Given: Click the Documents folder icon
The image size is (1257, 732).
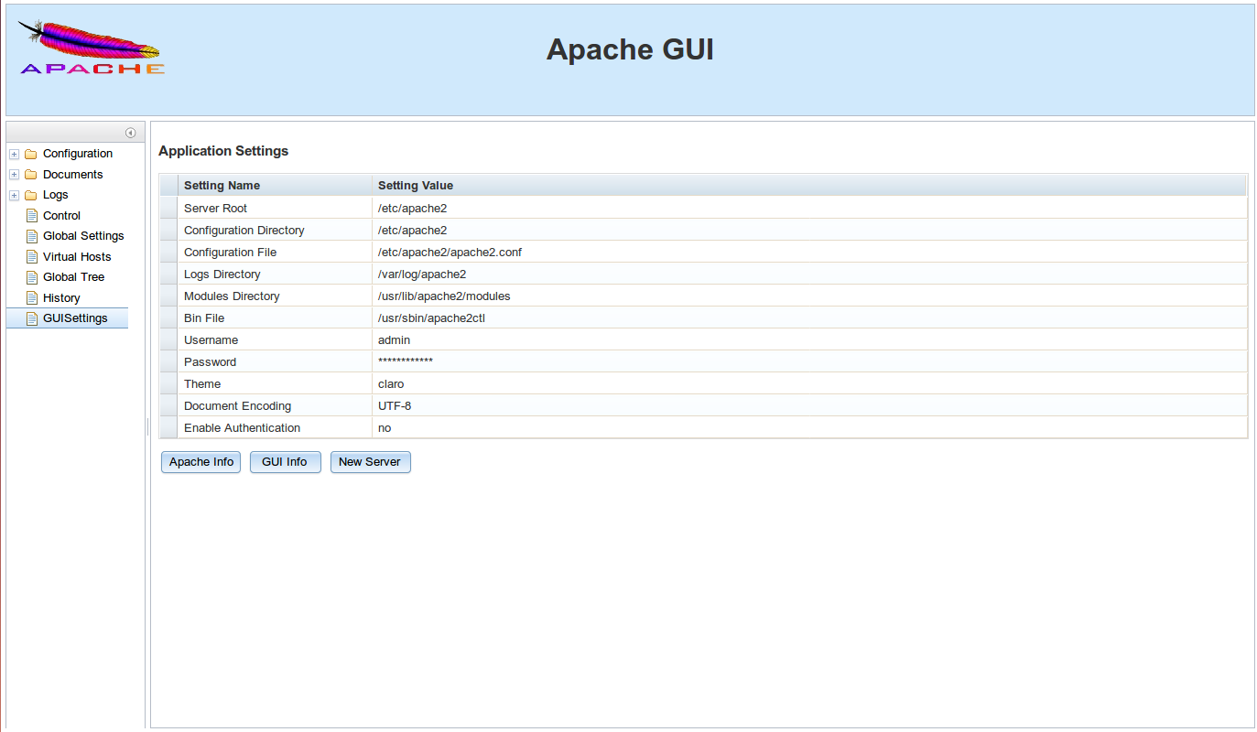Looking at the screenshot, I should coord(31,175).
